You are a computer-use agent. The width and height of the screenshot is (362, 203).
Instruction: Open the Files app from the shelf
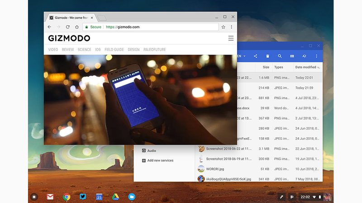[x=132, y=197]
